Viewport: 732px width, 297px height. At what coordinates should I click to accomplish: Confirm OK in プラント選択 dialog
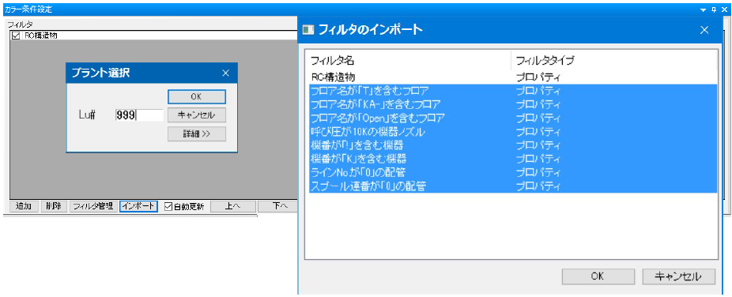[x=197, y=96]
